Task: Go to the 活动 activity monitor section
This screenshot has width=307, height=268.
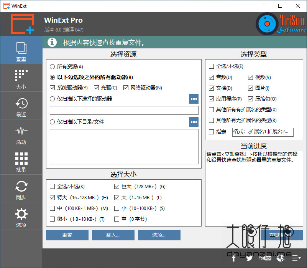Action: [x=21, y=133]
